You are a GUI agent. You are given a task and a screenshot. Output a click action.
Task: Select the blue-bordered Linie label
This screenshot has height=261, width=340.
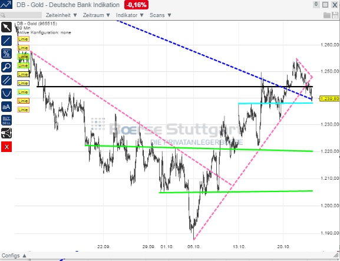(23, 83)
